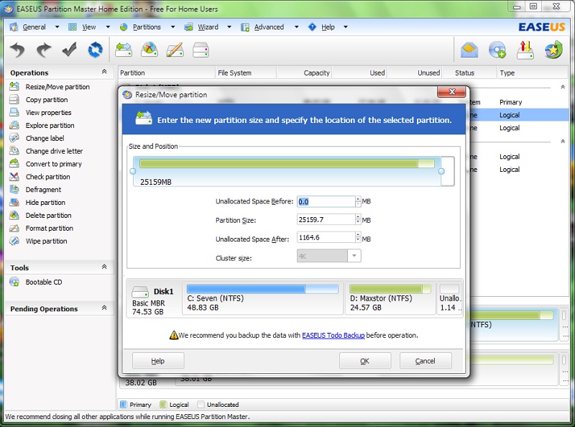Expand the Help menu arrow
This screenshot has width=575, height=427.
(346, 27)
